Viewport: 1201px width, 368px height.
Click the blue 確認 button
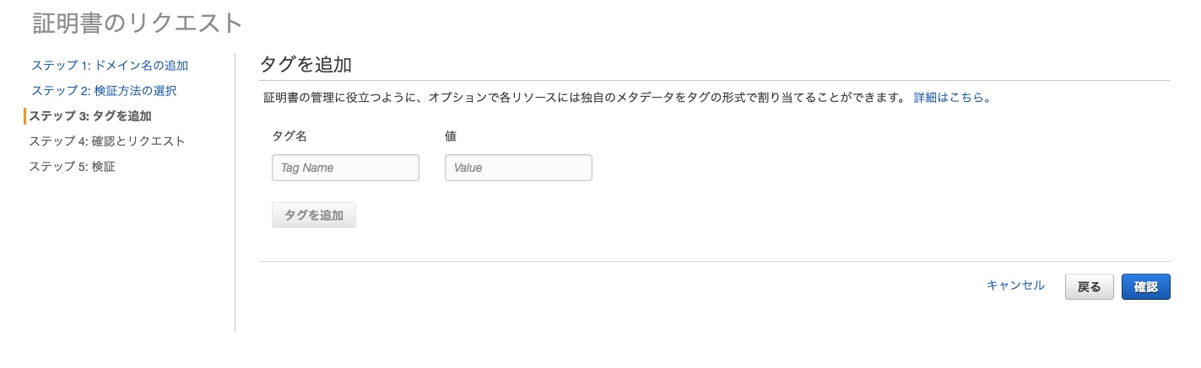[1145, 287]
